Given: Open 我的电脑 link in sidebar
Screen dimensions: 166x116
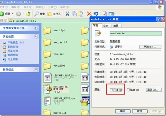Looking at the screenshot, I should (x=13, y=55).
